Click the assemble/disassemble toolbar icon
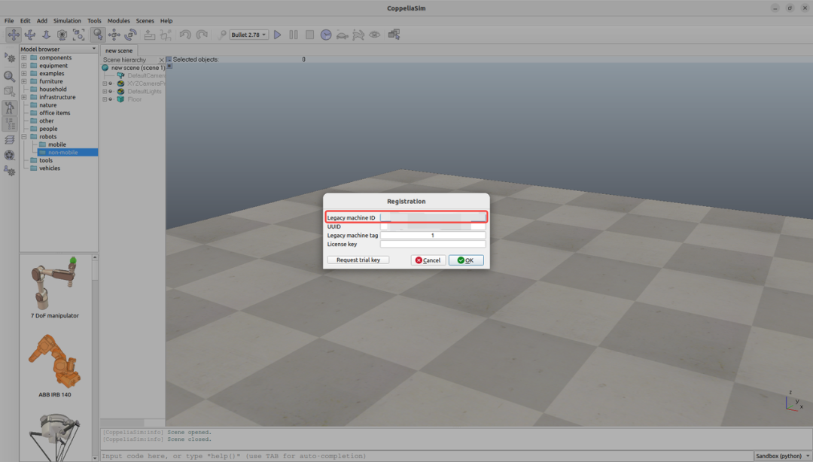 (x=150, y=35)
